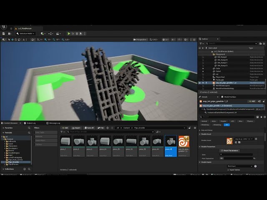The height and width of the screenshot is (200, 267).
Task: Open the content browse folder icon beside Save
Action: (10, 34)
